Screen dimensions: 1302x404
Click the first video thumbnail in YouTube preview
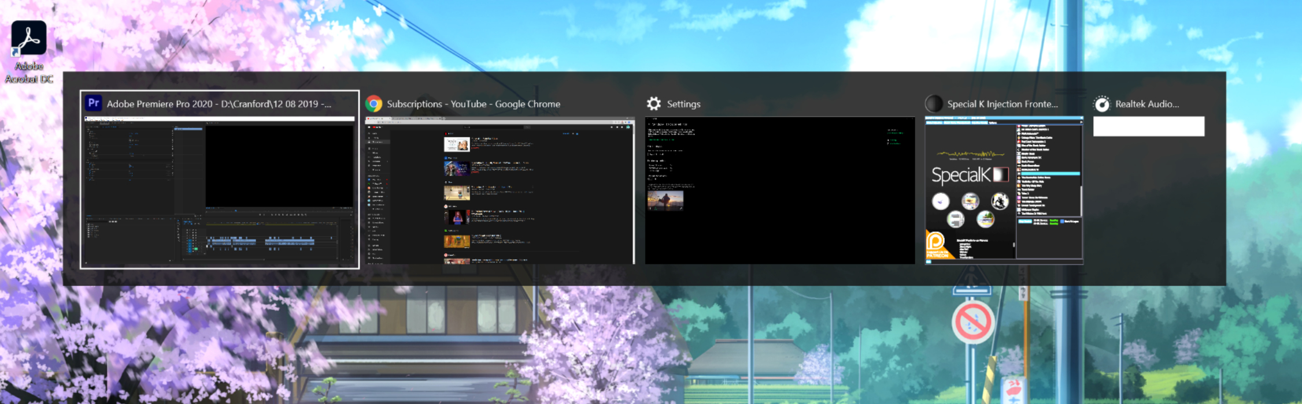click(x=456, y=144)
